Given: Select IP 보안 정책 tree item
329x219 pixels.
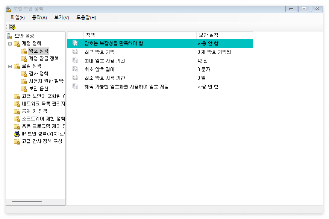Looking at the screenshot, I should point(43,134).
